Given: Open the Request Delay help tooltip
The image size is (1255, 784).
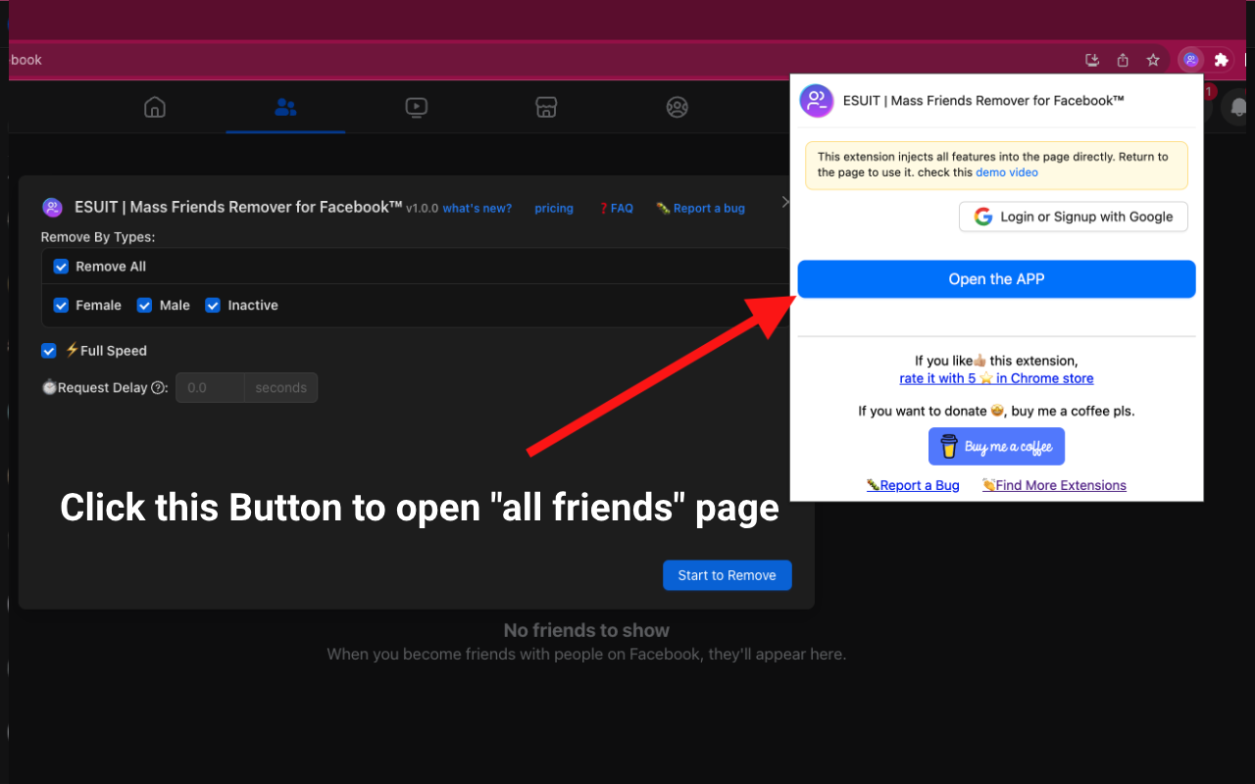Looking at the screenshot, I should click(x=160, y=387).
